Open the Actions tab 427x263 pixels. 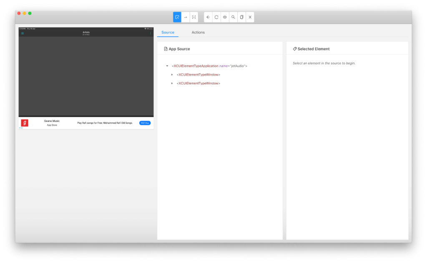198,32
